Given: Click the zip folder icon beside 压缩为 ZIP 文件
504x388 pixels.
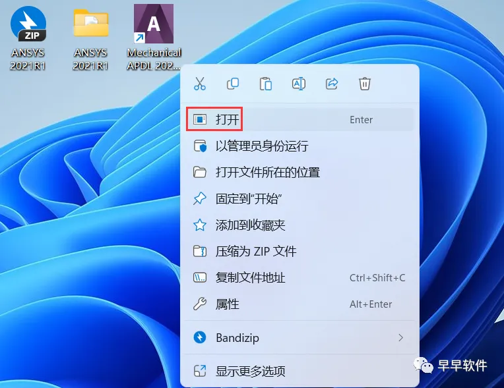Looking at the screenshot, I should click(x=200, y=251).
